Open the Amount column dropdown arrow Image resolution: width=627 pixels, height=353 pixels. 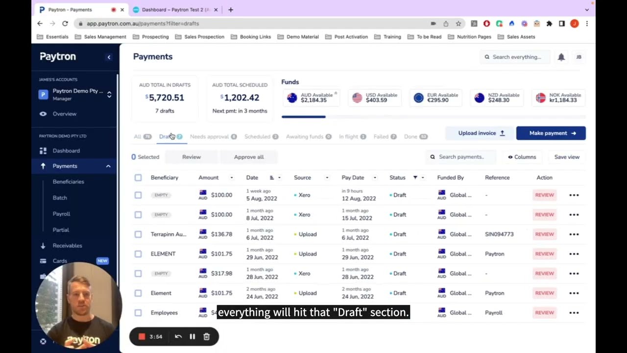(232, 177)
